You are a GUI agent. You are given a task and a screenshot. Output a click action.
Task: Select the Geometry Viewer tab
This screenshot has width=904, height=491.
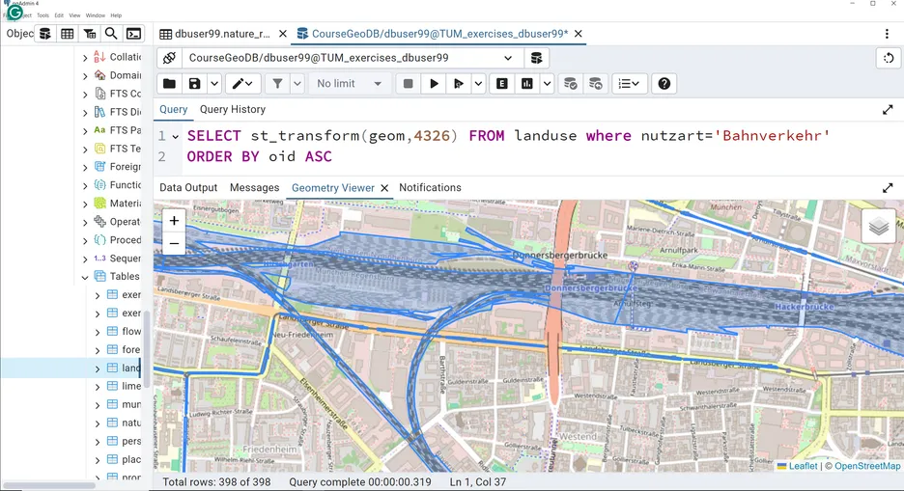pyautogui.click(x=332, y=188)
